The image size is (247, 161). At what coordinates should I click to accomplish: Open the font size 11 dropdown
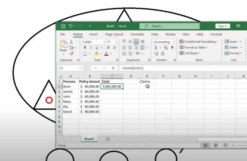116,42
